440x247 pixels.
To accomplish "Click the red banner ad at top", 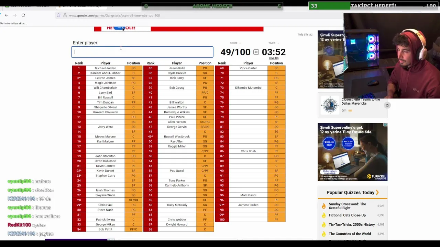I will click(x=178, y=29).
